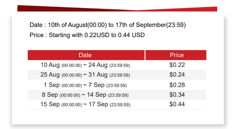Click the red banner at the top
This screenshot has width=237, height=129.
(x=117, y=9)
